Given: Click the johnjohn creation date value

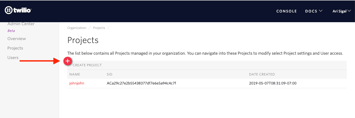Looking at the screenshot, I should coord(273,83).
